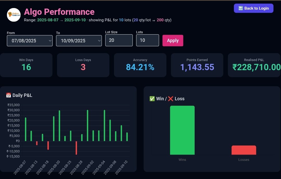Click the Wins axis label
281x179 pixels.
[182, 160]
